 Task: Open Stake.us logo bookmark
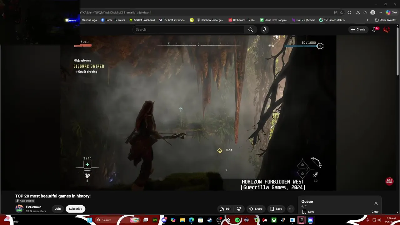pos(89,20)
